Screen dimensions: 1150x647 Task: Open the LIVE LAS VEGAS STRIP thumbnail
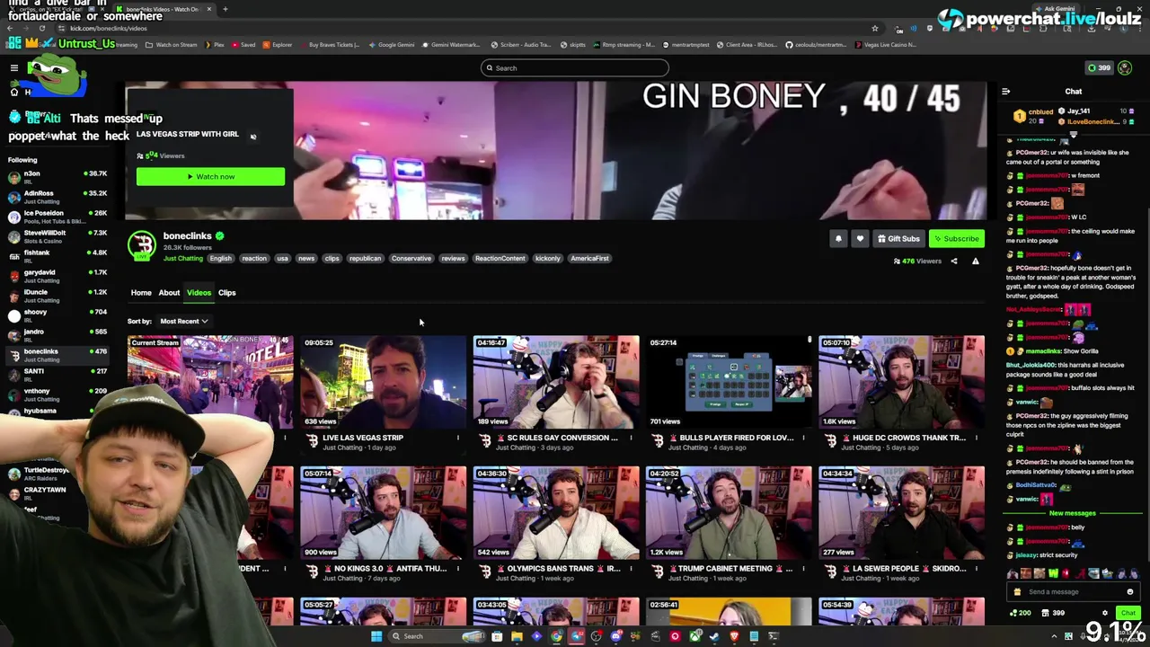[383, 382]
